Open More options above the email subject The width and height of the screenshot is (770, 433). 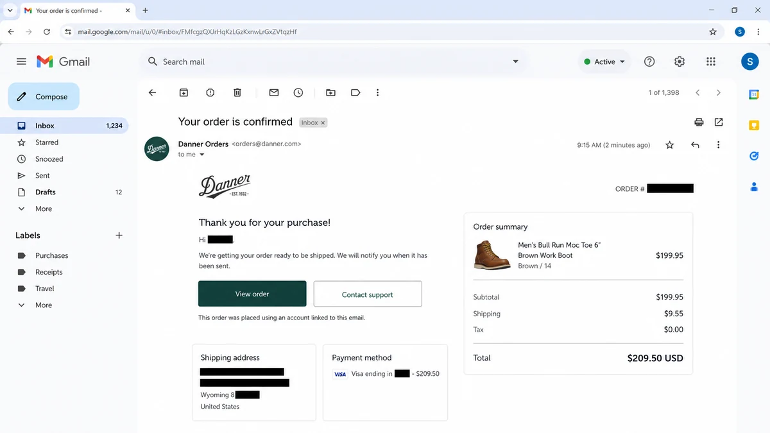[377, 92]
